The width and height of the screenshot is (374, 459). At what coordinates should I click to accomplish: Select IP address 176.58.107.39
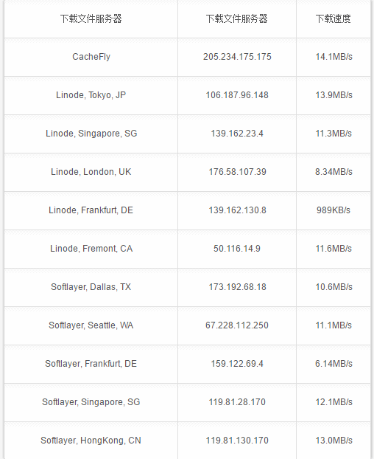(x=237, y=172)
